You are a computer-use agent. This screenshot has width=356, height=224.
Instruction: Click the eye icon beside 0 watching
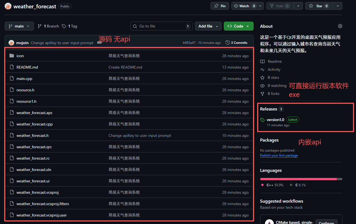coord(262,85)
